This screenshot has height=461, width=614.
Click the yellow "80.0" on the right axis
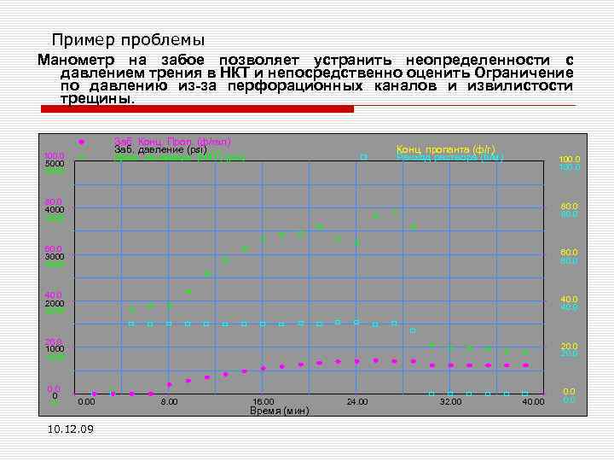point(570,207)
